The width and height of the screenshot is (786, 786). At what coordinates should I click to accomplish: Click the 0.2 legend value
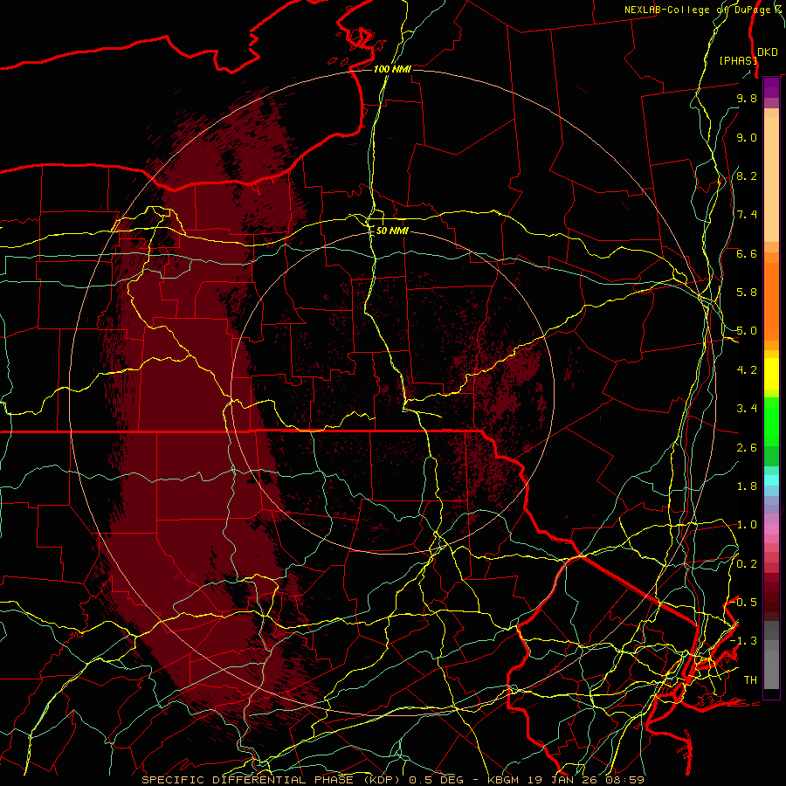click(x=747, y=564)
